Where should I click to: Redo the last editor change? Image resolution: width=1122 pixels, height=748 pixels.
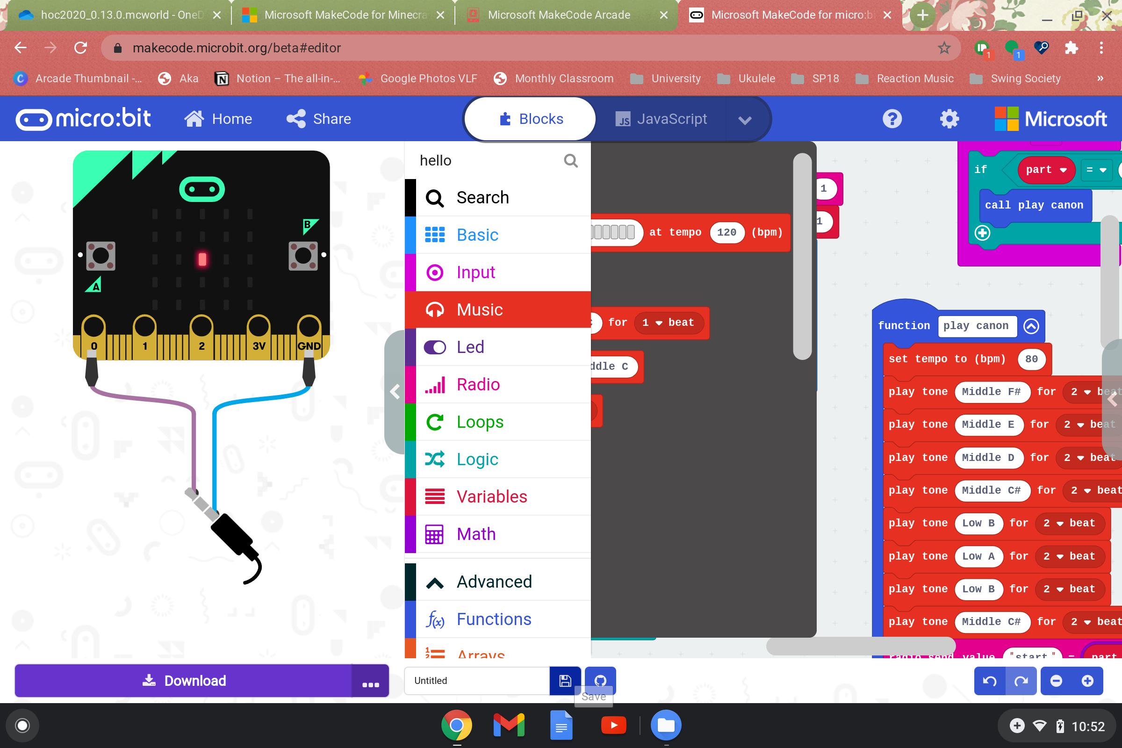point(1021,681)
